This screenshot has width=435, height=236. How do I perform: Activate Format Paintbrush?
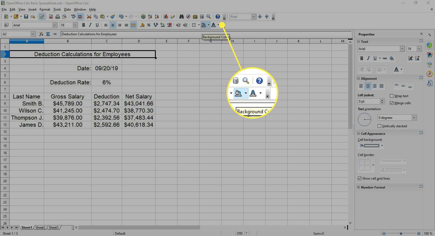113,17
